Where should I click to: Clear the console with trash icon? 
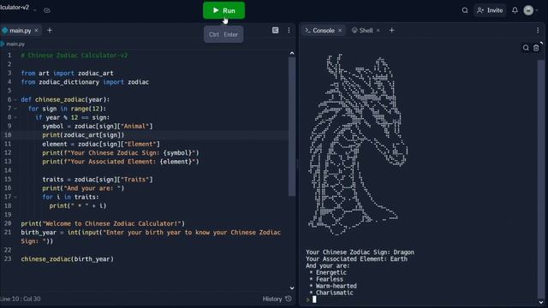[536, 48]
